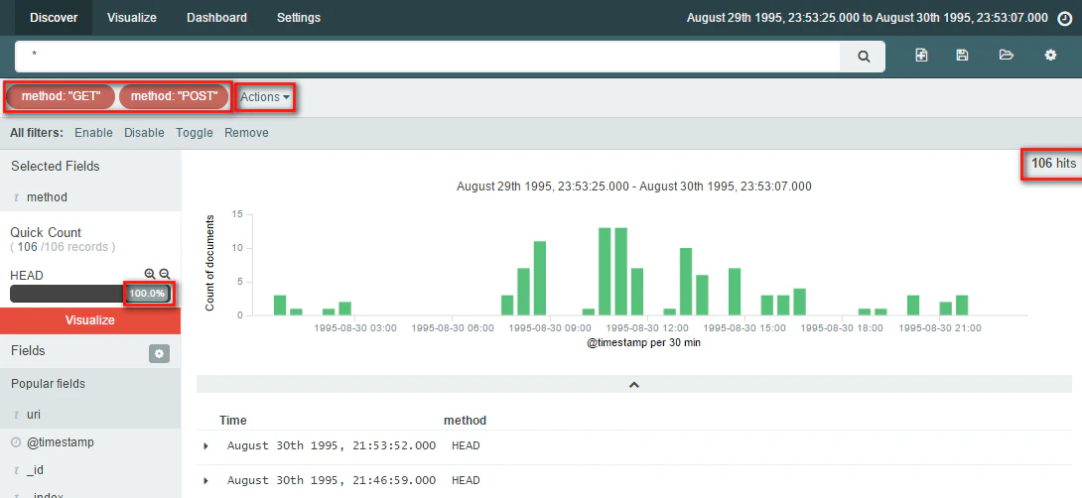Image resolution: width=1082 pixels, height=498 pixels.
Task: Expand the 21:53:52.000 log row
Action: pyautogui.click(x=205, y=446)
